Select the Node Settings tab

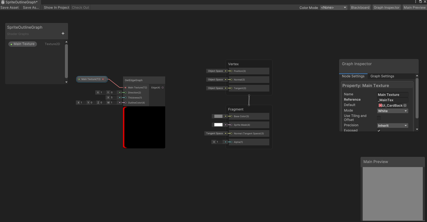353,76
